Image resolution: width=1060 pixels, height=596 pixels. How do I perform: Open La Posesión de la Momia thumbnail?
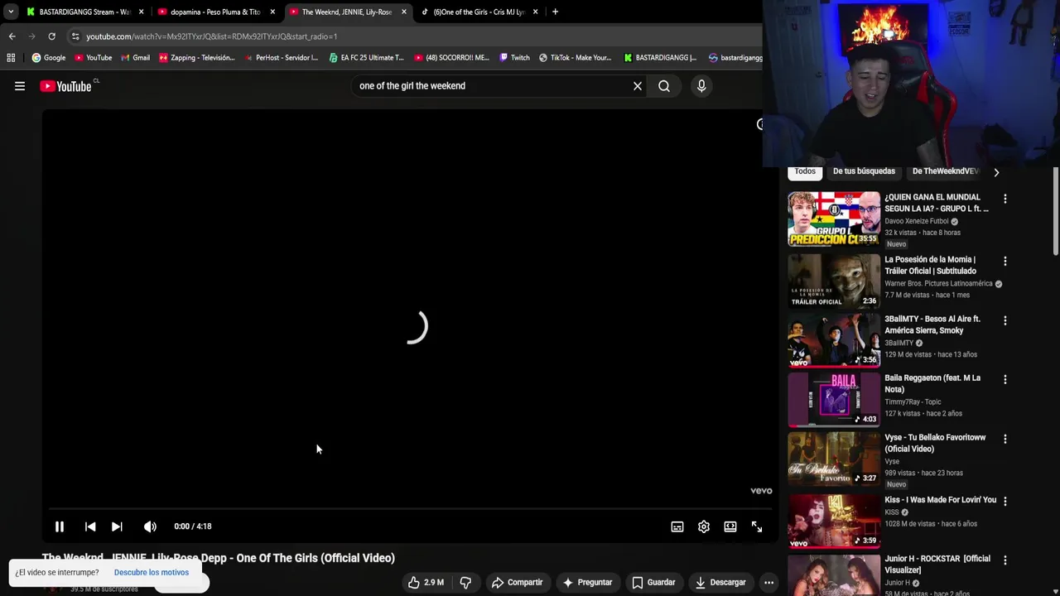pyautogui.click(x=834, y=281)
